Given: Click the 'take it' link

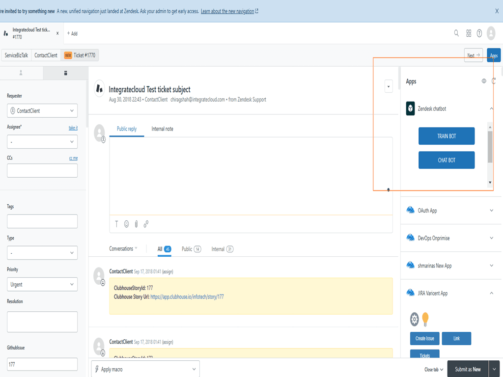Looking at the screenshot, I should [73, 128].
